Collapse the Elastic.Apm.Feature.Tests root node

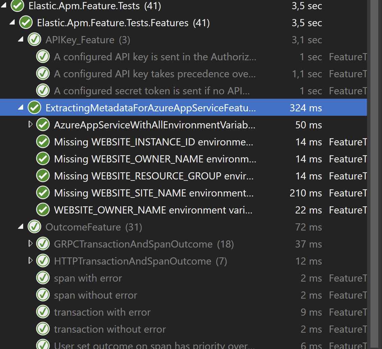(x=4, y=5)
